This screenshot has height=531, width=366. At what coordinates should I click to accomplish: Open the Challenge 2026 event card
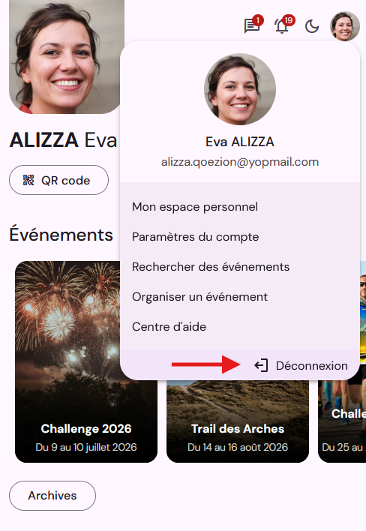tap(86, 361)
